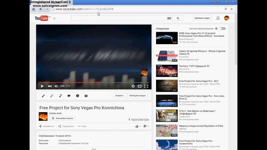Click the Менеджер видео button
267x150 pixels.
coord(137,95)
